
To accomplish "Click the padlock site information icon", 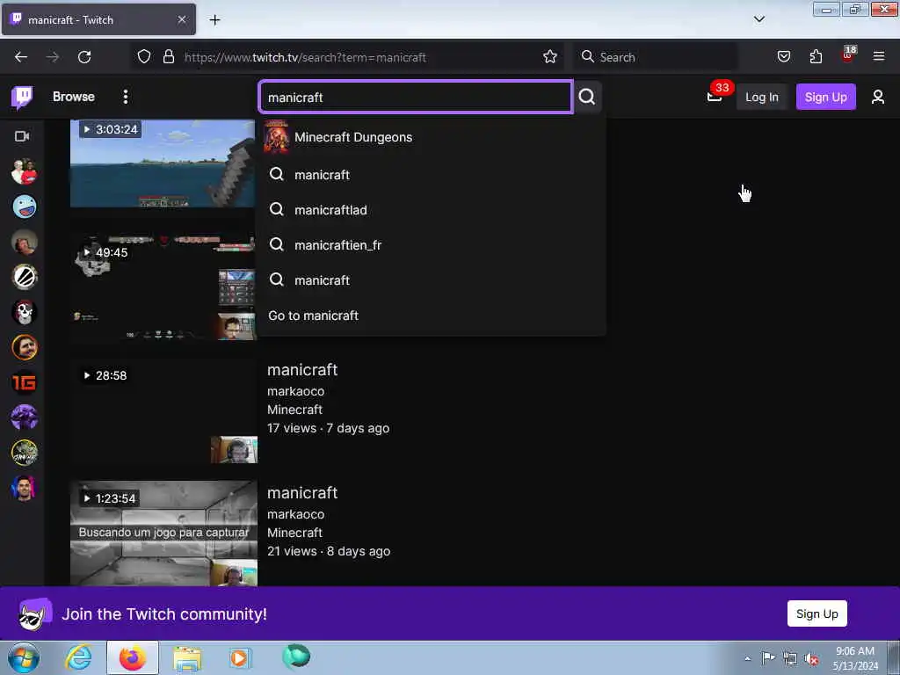I will 168,57.
